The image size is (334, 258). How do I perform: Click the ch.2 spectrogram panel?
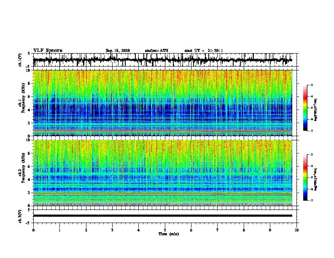coord(163,173)
